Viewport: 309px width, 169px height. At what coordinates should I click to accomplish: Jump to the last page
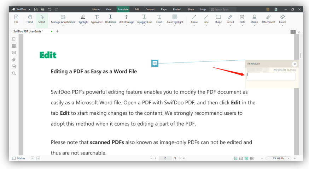[x=183, y=158]
